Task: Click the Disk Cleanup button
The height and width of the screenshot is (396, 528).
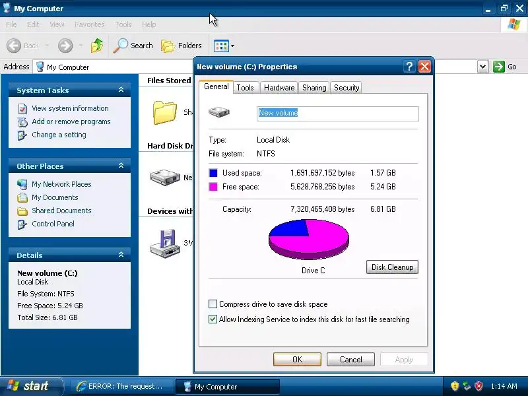Action: pyautogui.click(x=392, y=267)
